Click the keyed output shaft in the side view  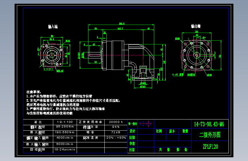pos(95,55)
